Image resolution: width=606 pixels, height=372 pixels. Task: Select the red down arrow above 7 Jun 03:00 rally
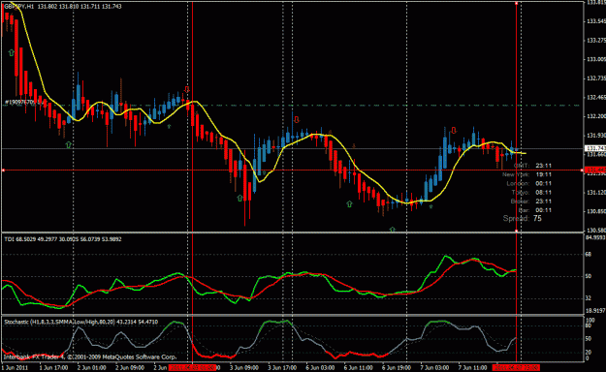454,130
